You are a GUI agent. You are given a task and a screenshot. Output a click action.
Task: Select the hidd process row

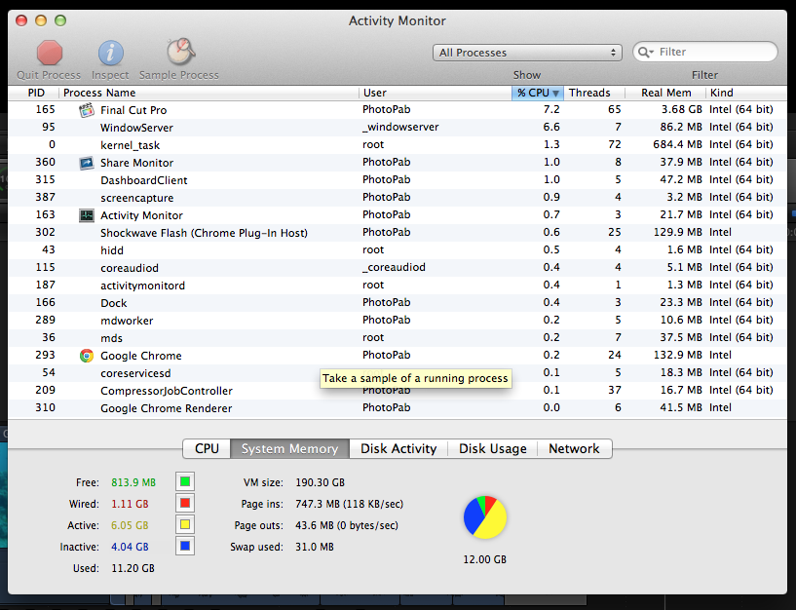[398, 249]
